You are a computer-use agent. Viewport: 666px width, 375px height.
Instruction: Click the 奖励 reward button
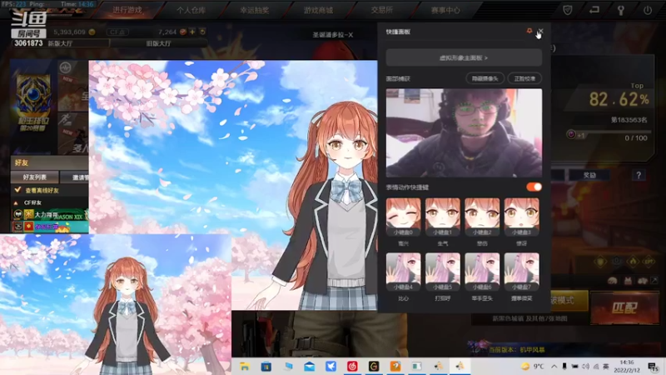tap(589, 175)
